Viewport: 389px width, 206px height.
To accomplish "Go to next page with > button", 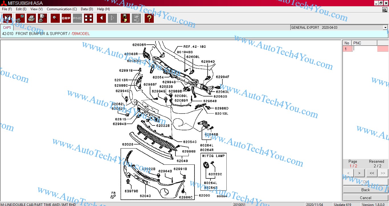I will 359,173.
